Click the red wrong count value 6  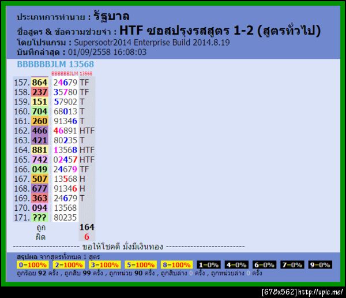click(x=86, y=237)
